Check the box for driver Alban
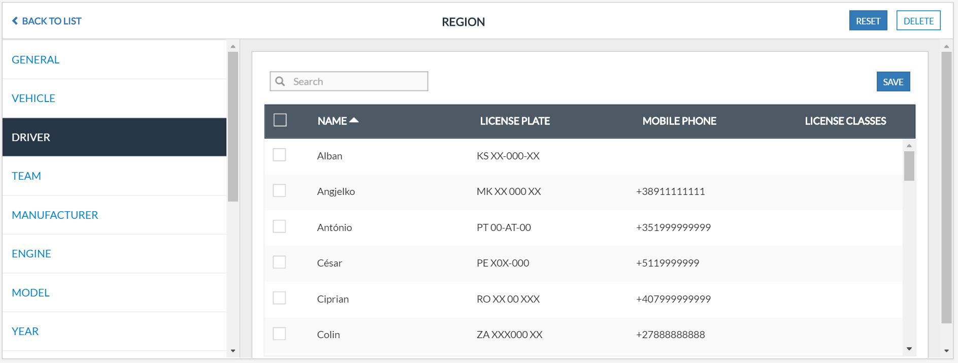Screen dimensions: 958x363 click(x=279, y=155)
